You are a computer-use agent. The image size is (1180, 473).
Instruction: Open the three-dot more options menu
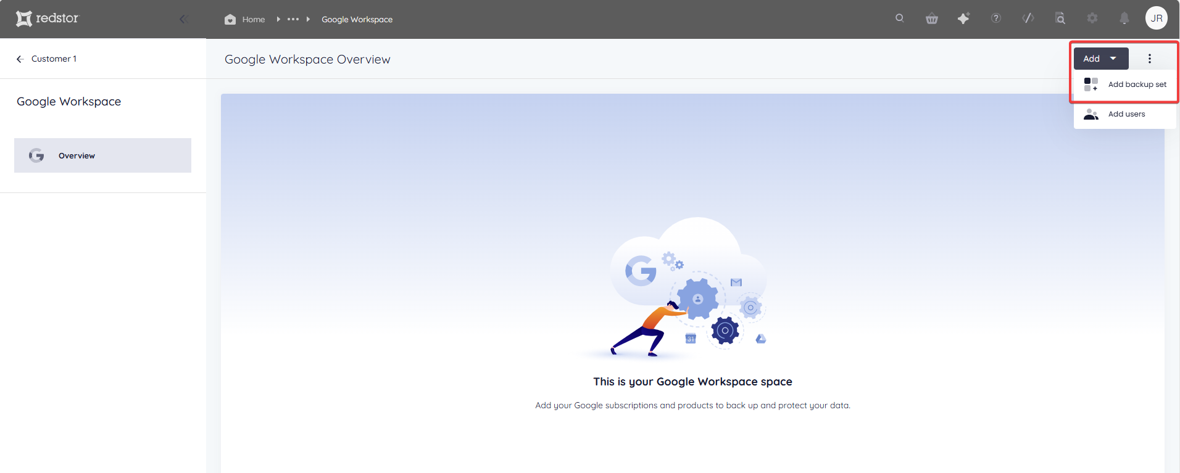pyautogui.click(x=1150, y=59)
